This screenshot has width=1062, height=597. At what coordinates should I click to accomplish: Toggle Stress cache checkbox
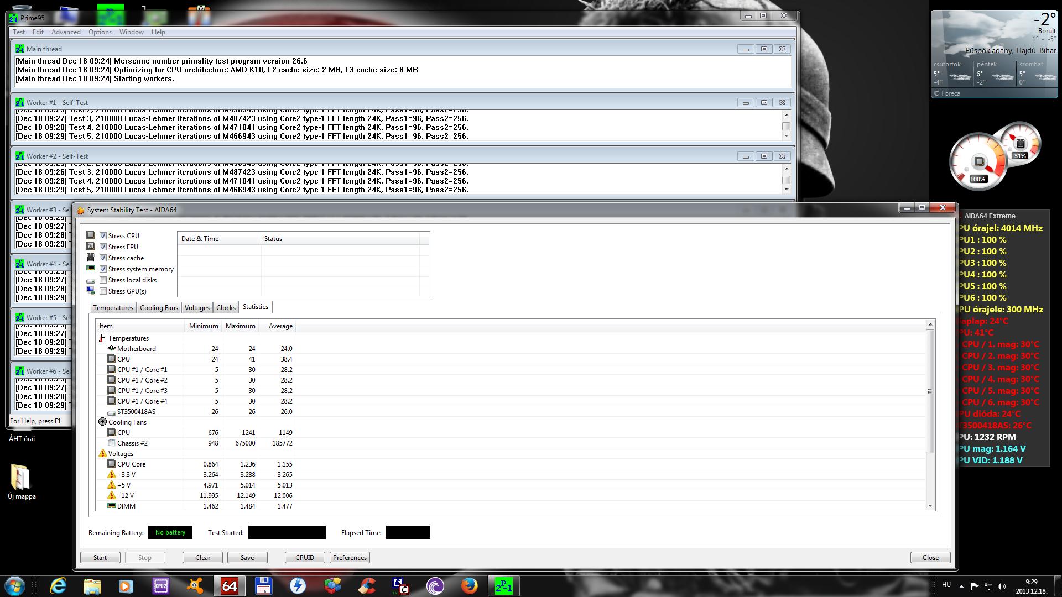click(103, 258)
